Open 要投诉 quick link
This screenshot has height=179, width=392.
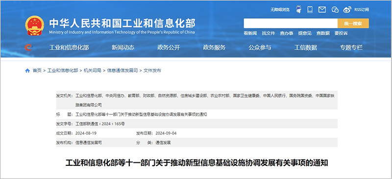click(341, 33)
